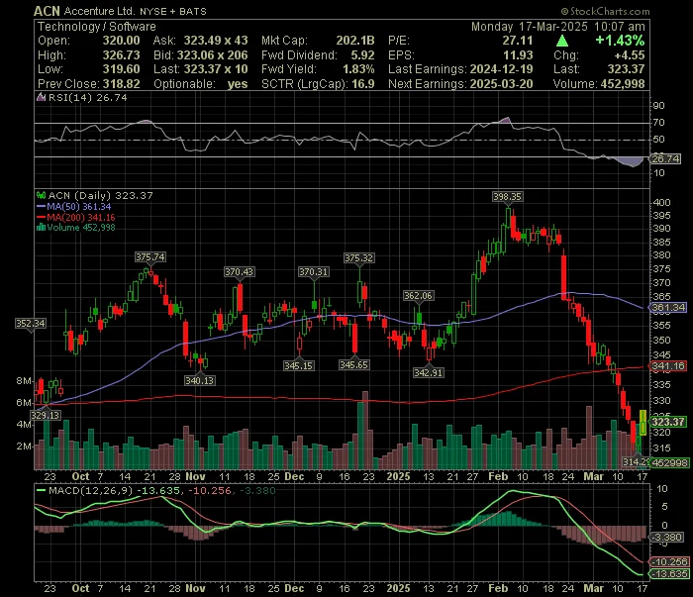
Task: Click the red MA(200) legend line swatch
Action: (42, 217)
